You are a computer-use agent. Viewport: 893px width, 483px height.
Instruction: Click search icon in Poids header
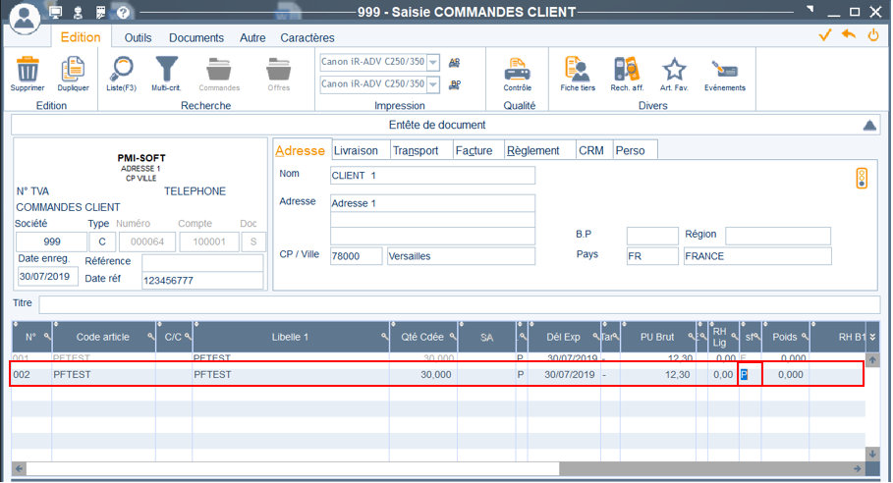click(x=805, y=336)
